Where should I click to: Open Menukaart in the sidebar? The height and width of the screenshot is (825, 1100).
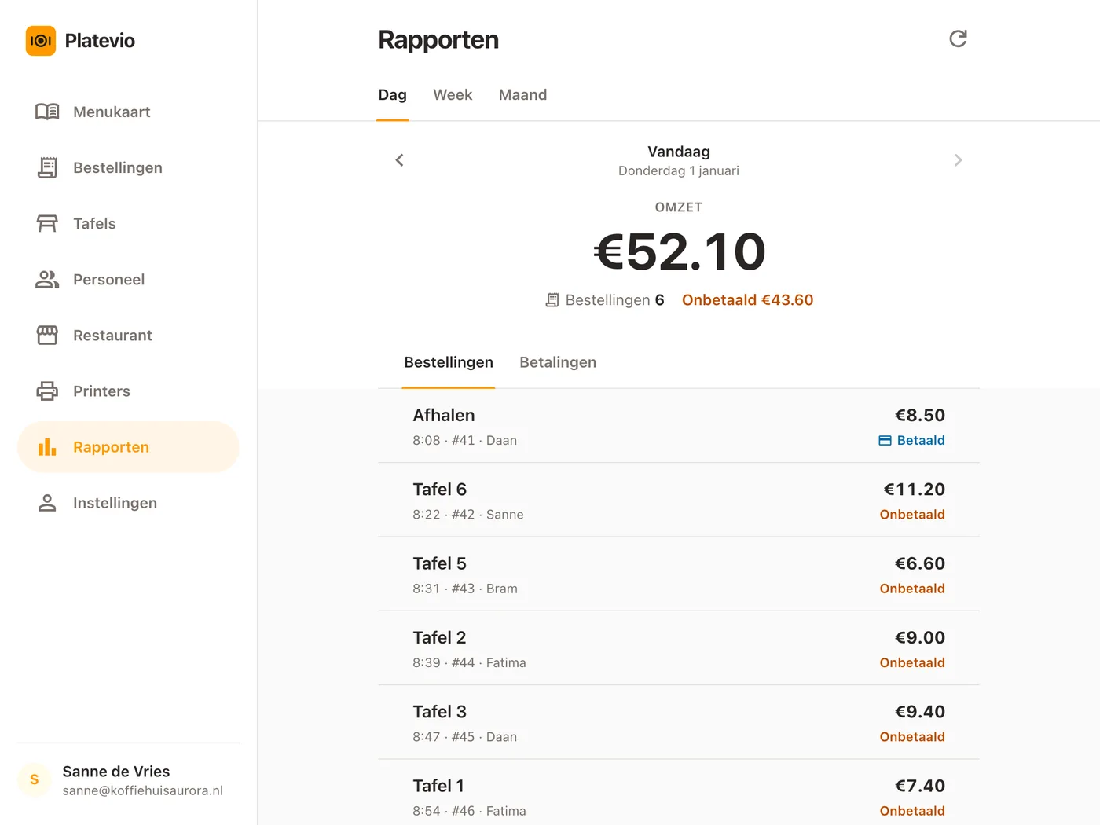[128, 112]
